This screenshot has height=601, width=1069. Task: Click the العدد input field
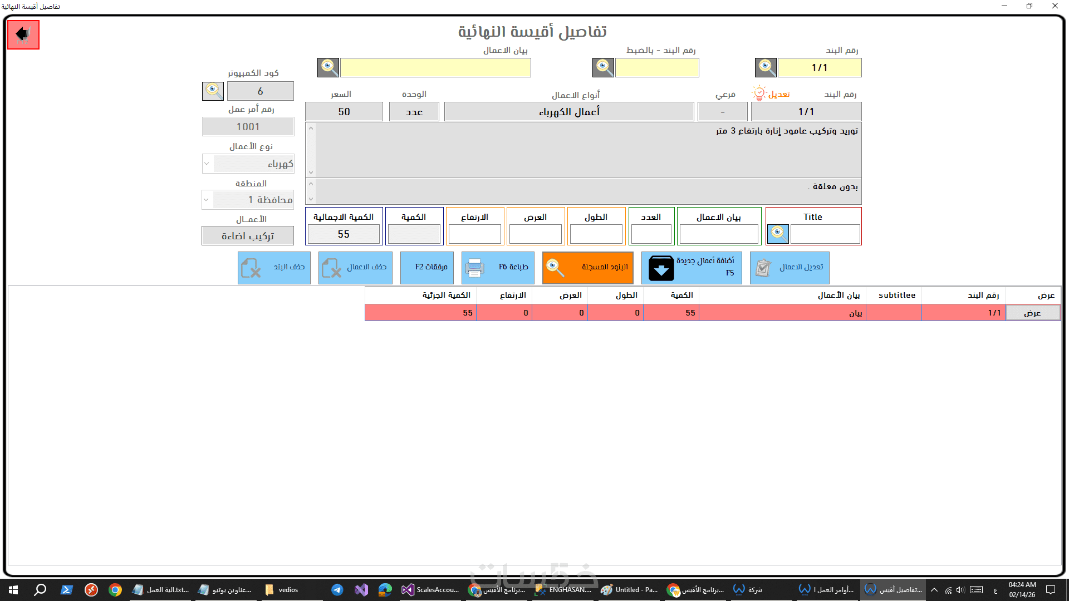[651, 234]
